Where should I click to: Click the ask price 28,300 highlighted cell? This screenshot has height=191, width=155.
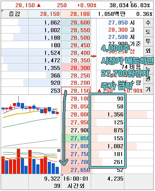tap(76, 68)
